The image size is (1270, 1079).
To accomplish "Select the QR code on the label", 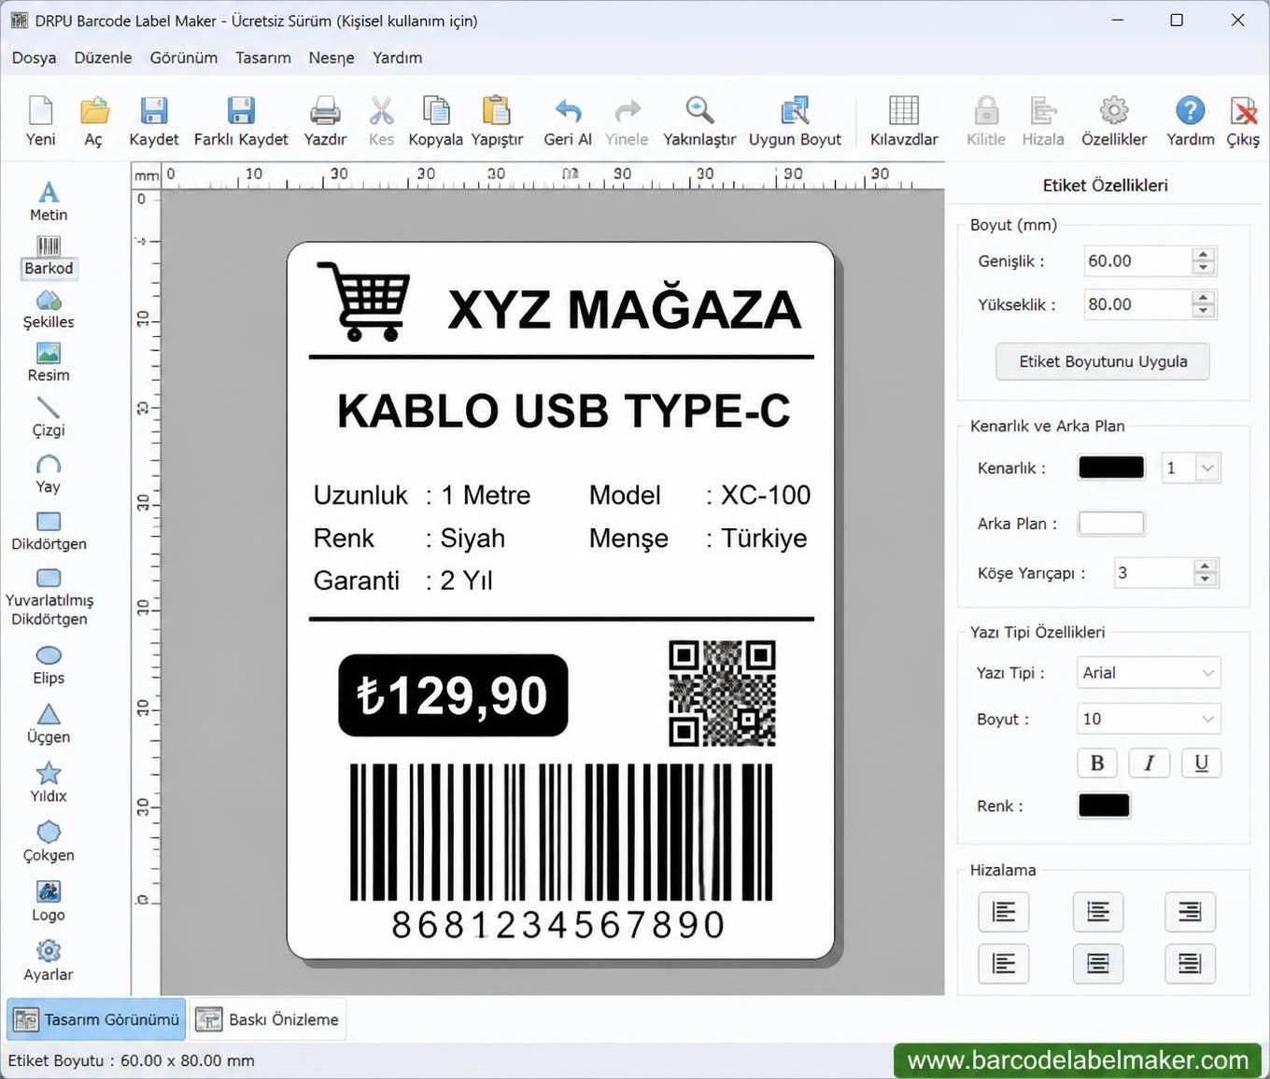I will tap(723, 694).
